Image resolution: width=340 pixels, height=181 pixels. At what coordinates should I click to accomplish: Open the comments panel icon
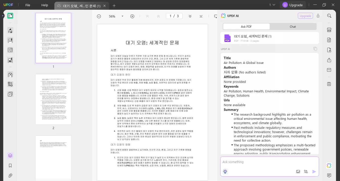[329, 176]
